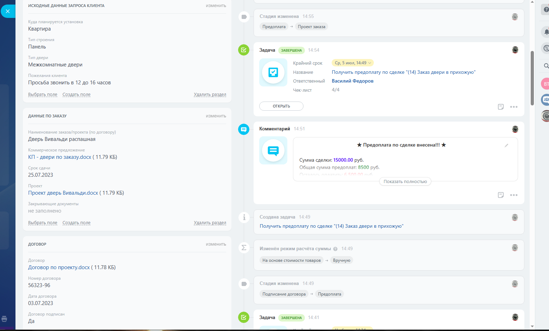Click the note icon in the comment card
Screen dimensions: 549x331
[501, 195]
